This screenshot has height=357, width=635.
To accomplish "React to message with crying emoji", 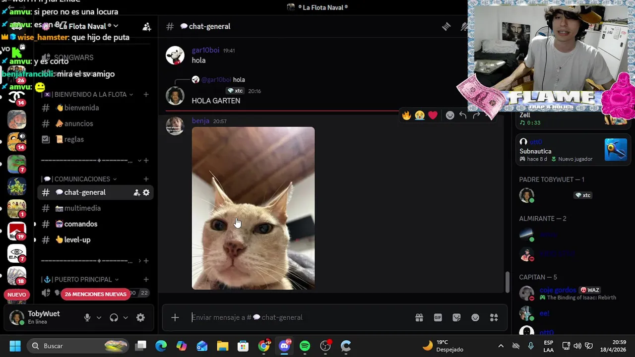I will [x=420, y=116].
